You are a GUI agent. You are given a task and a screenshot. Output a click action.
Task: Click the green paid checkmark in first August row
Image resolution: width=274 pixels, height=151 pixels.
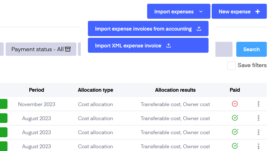point(235,118)
